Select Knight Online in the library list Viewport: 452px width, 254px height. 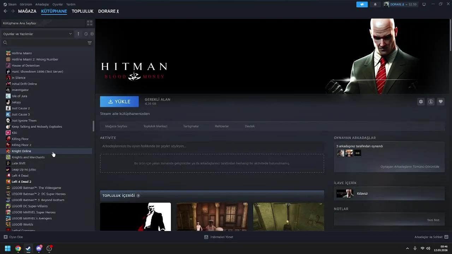coord(47,151)
